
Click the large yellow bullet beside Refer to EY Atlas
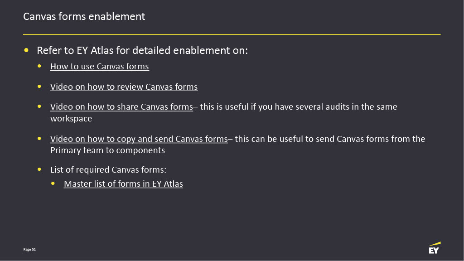pyautogui.click(x=26, y=50)
